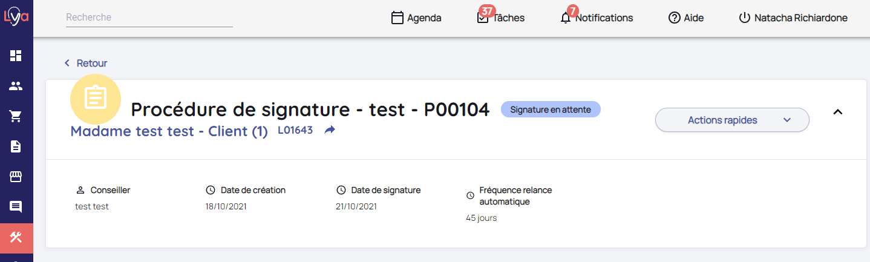Select the highlighted tools icon in sidebar
Screen dimensions: 870x262
16,237
